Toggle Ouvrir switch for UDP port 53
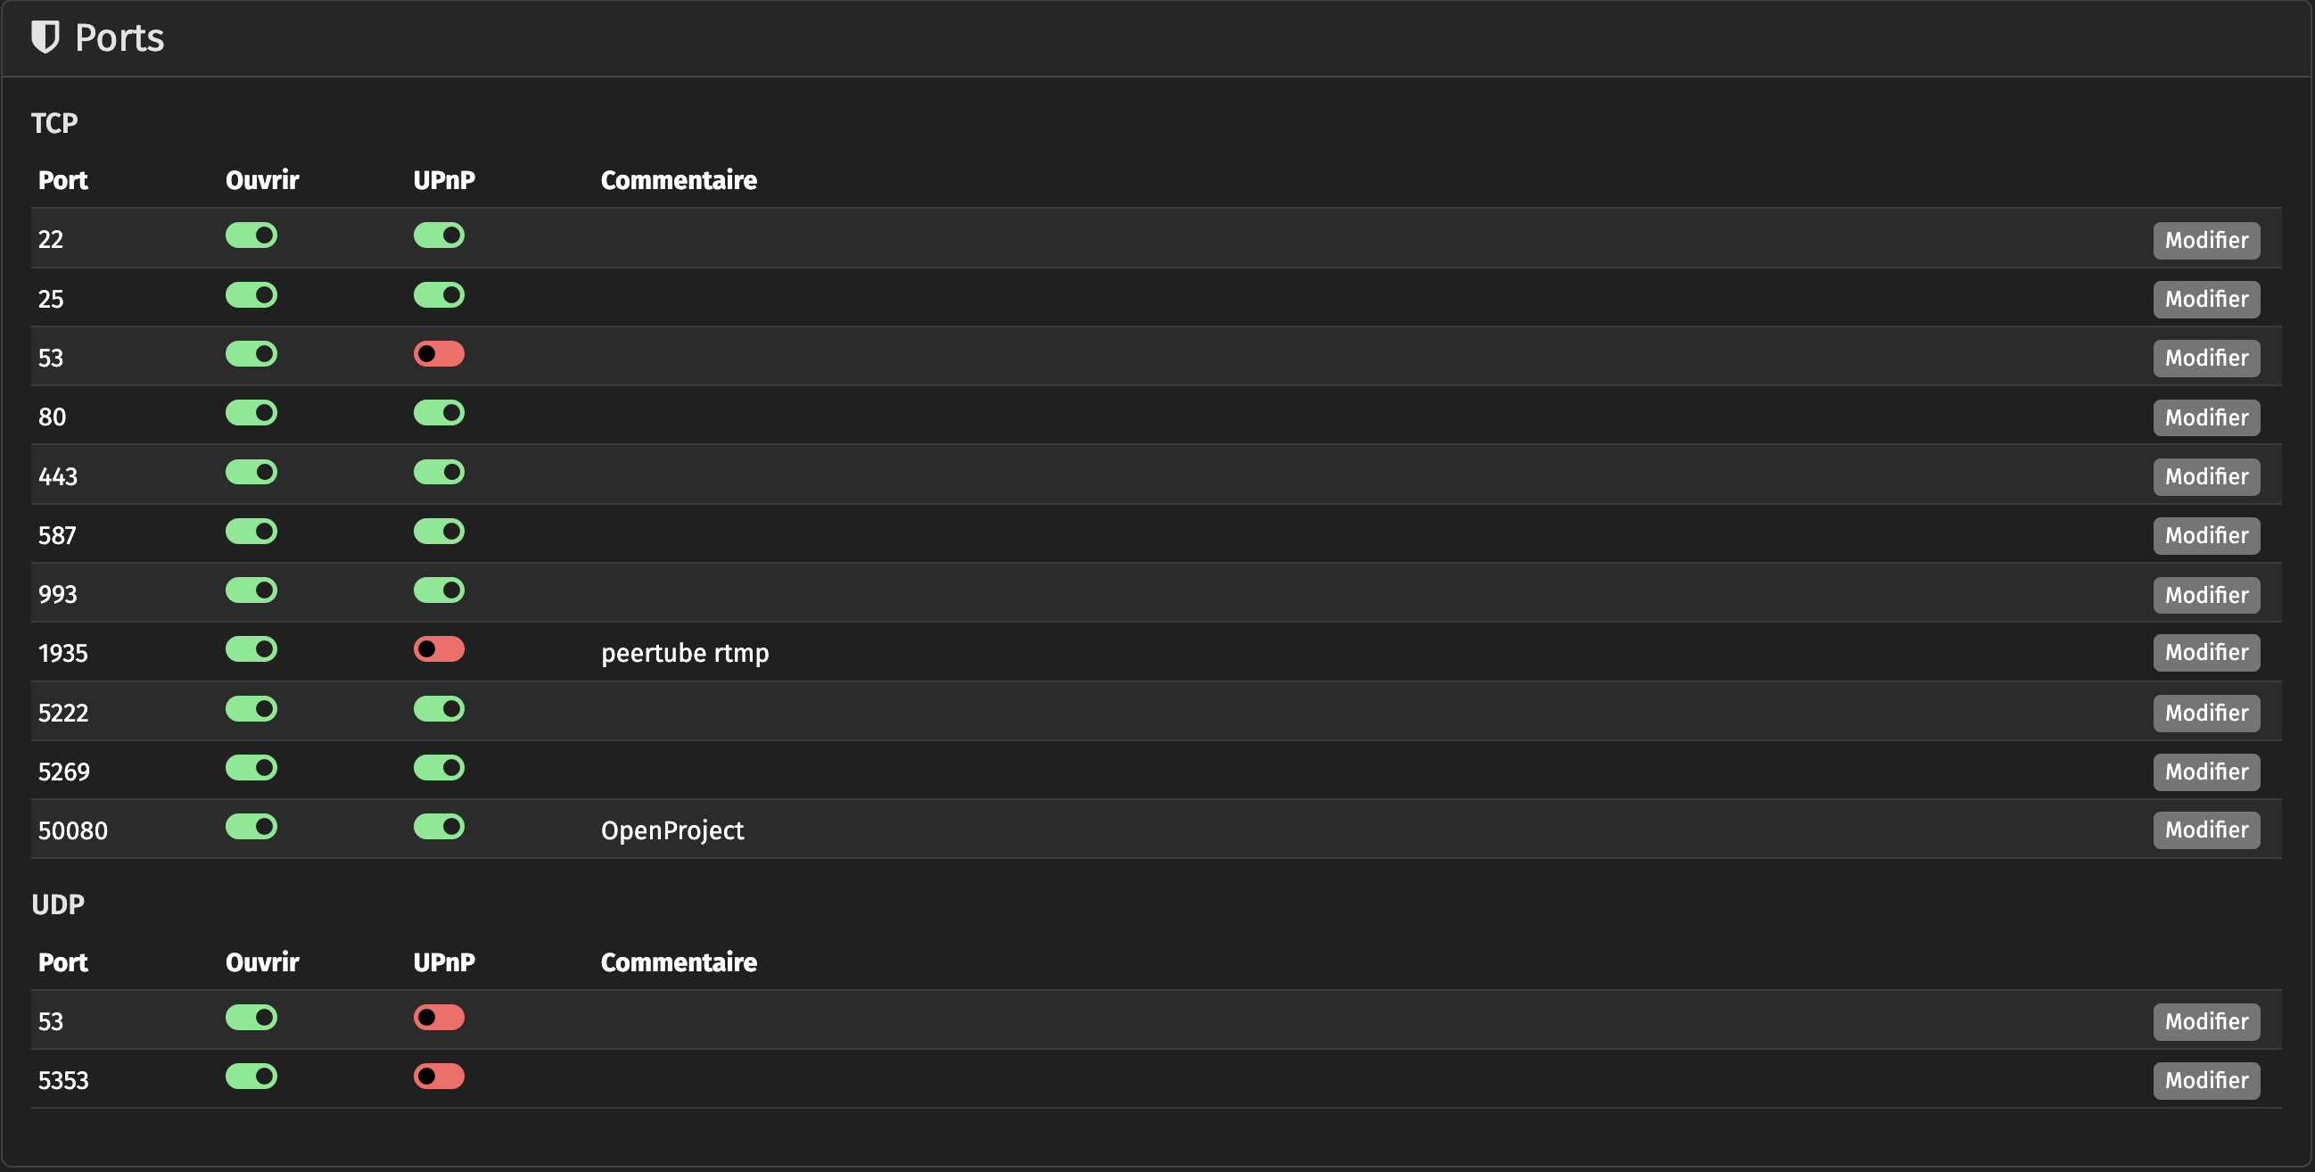2315x1172 pixels. [251, 1018]
